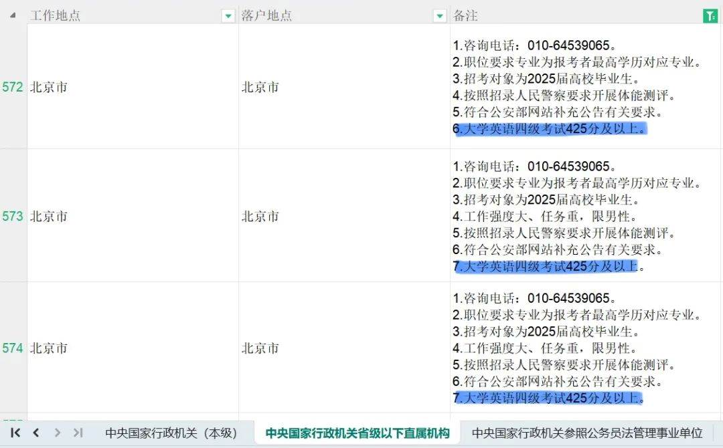The image size is (723, 448).
Task: Jump to last sheet tab arrow
Action: [78, 433]
